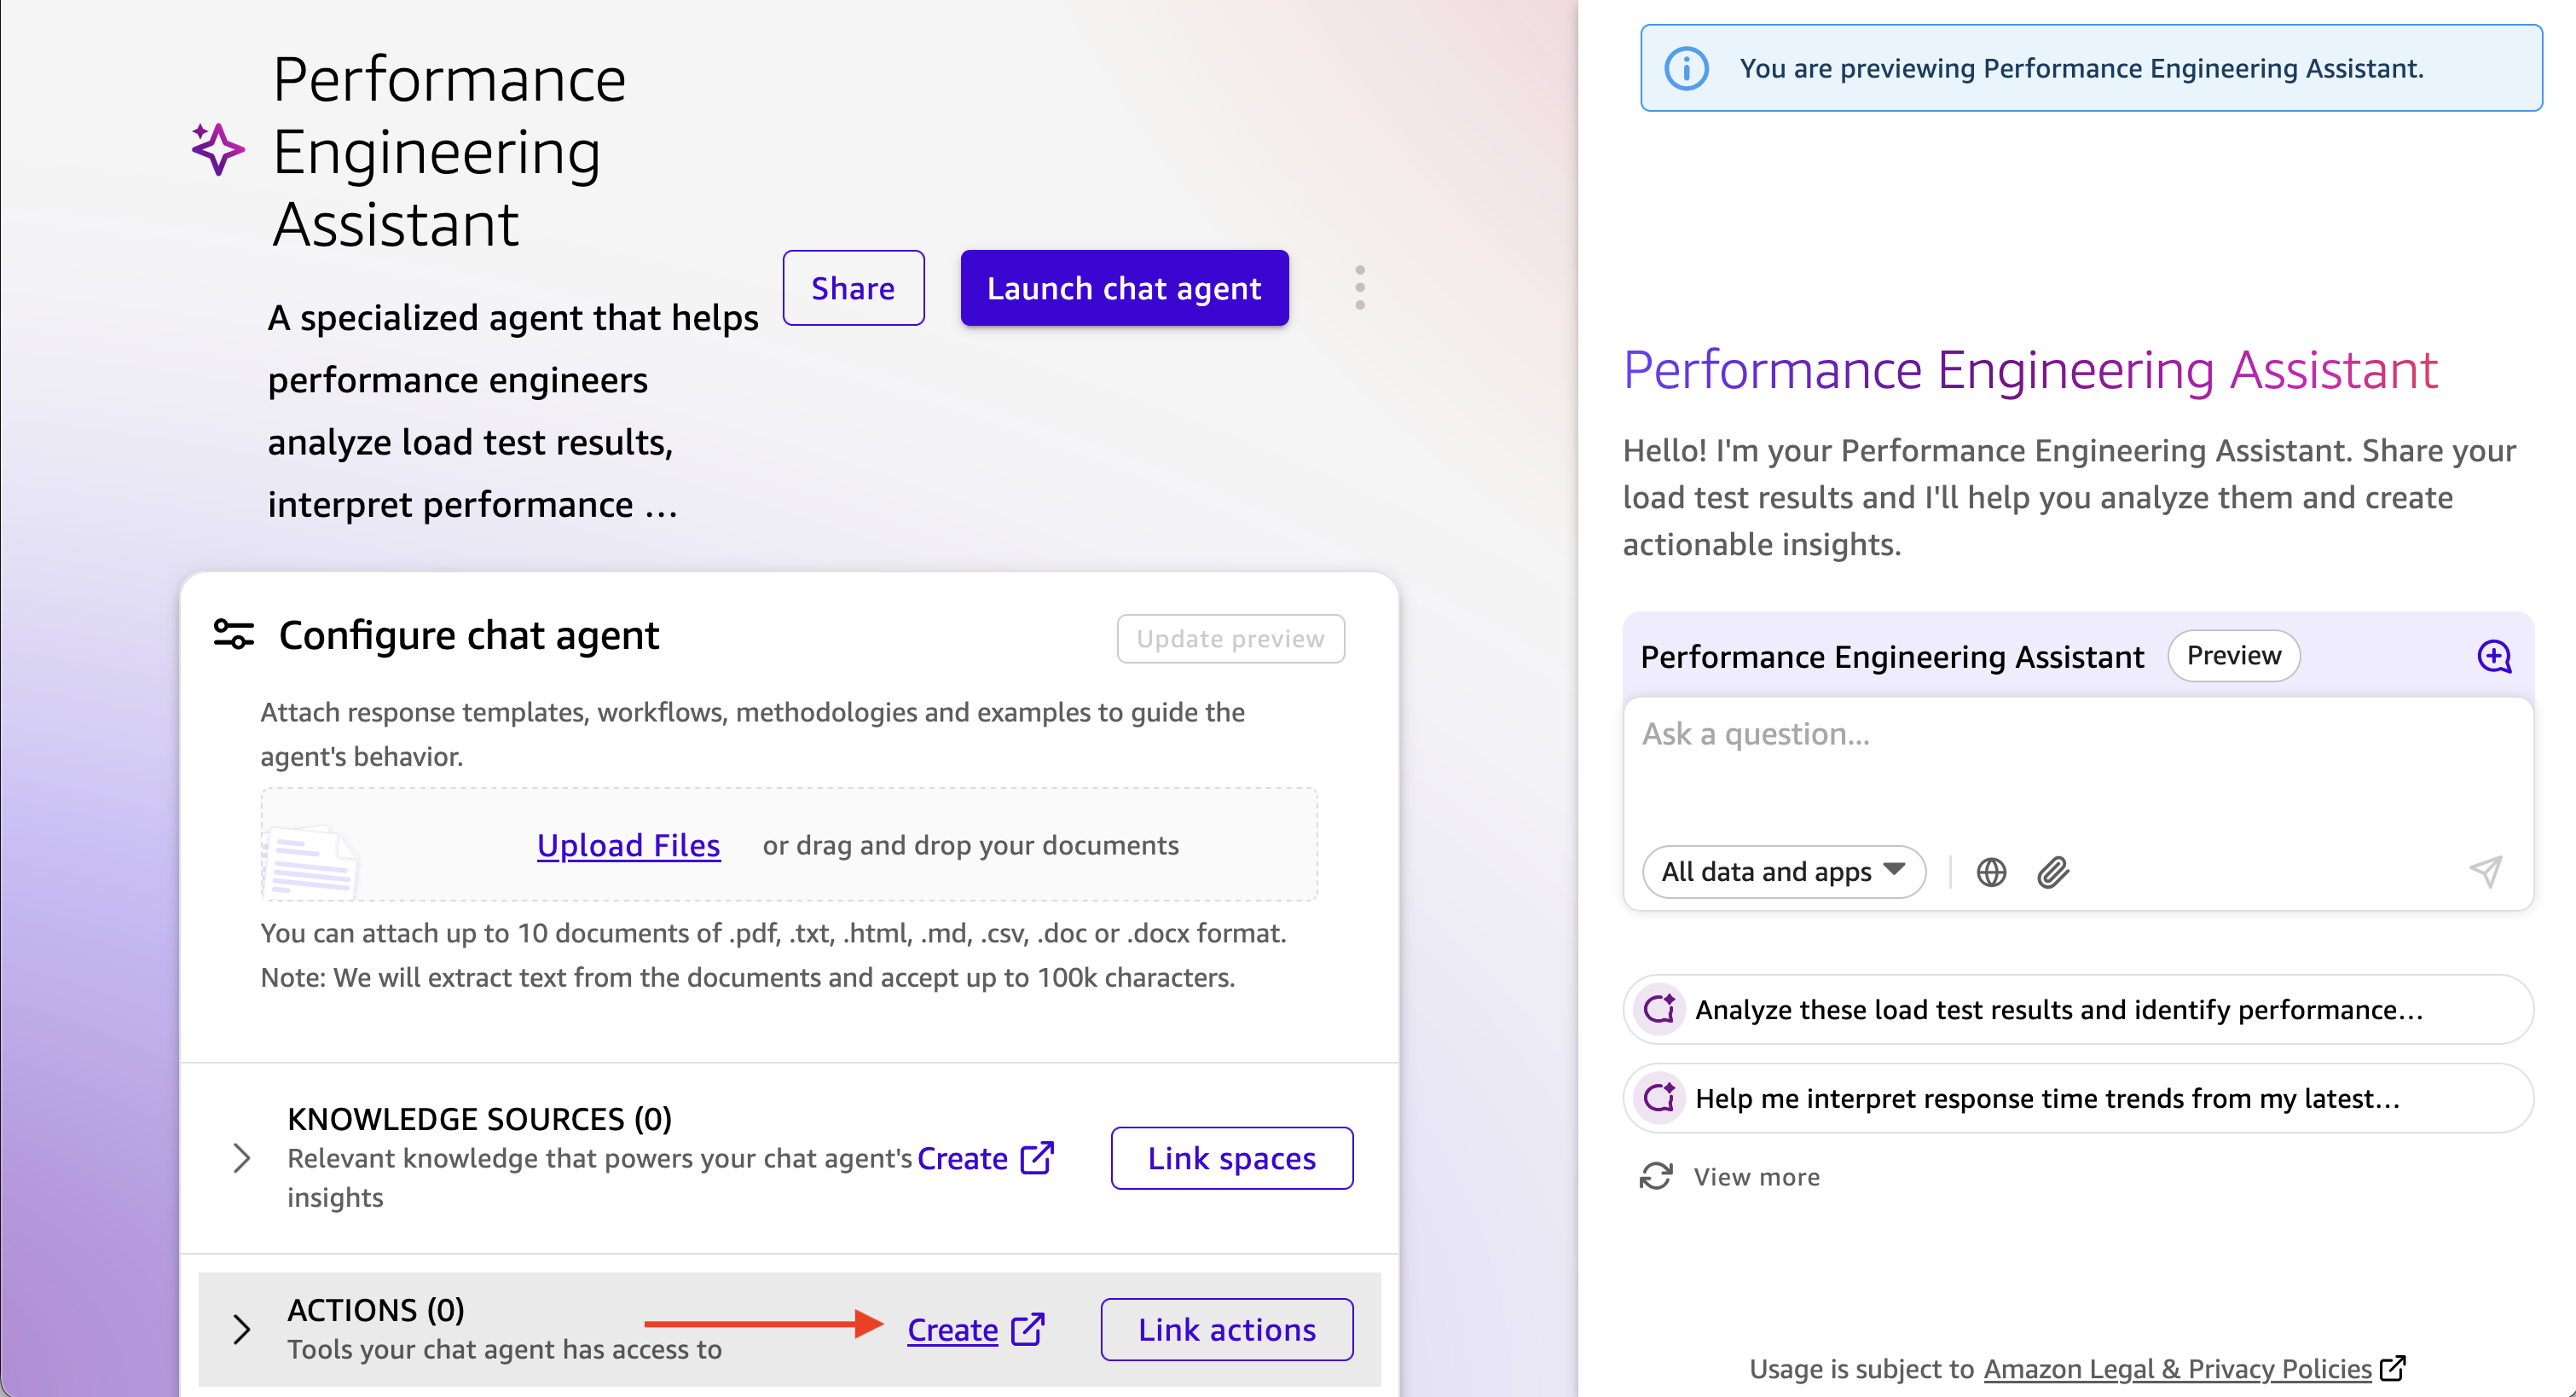Image resolution: width=2576 pixels, height=1397 pixels.
Task: Open the three-dot overflow menu
Action: (1361, 288)
